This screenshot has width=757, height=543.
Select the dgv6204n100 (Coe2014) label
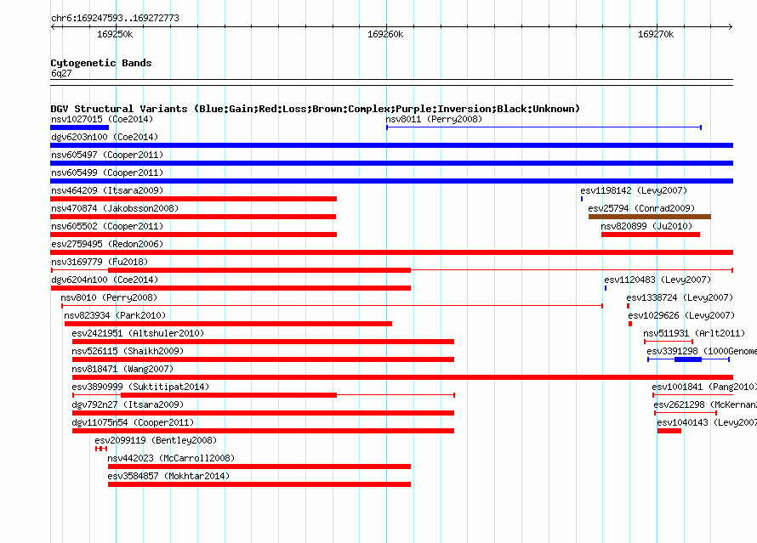(x=105, y=280)
